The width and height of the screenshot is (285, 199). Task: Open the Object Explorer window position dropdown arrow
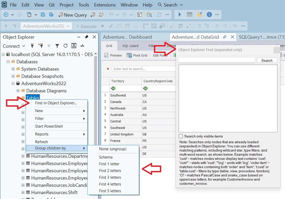[x=79, y=37]
